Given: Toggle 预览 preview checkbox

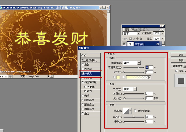Looking at the screenshot, I should click(176, 71).
